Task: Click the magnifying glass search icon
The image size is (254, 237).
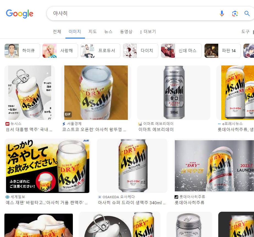Action: point(247,13)
